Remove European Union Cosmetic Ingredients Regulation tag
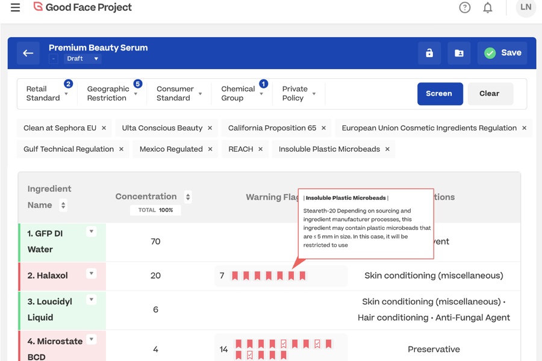Screen dimensions: 542x361 pos(524,128)
